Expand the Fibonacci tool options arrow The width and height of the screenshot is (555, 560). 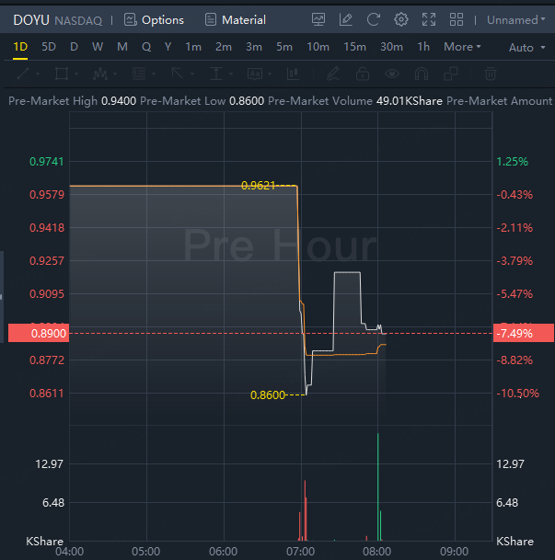pos(154,74)
